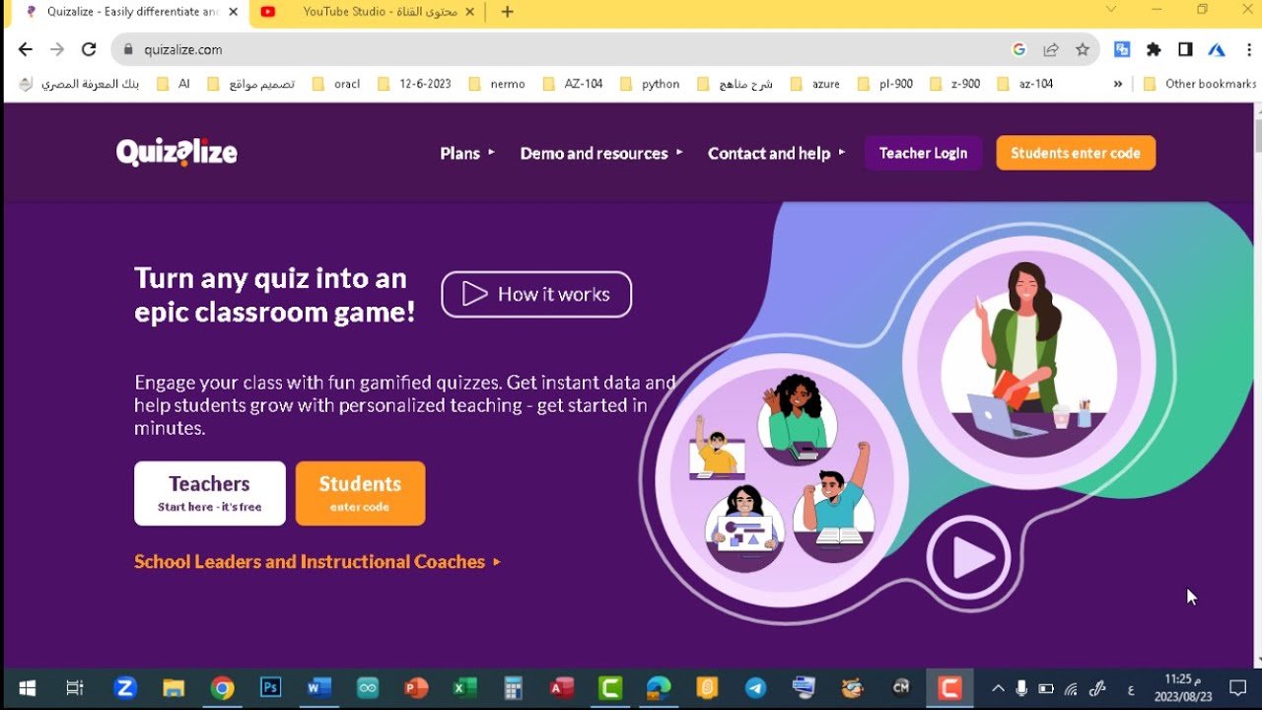Open the Teacher Login page
The width and height of the screenshot is (1262, 710).
coord(923,153)
